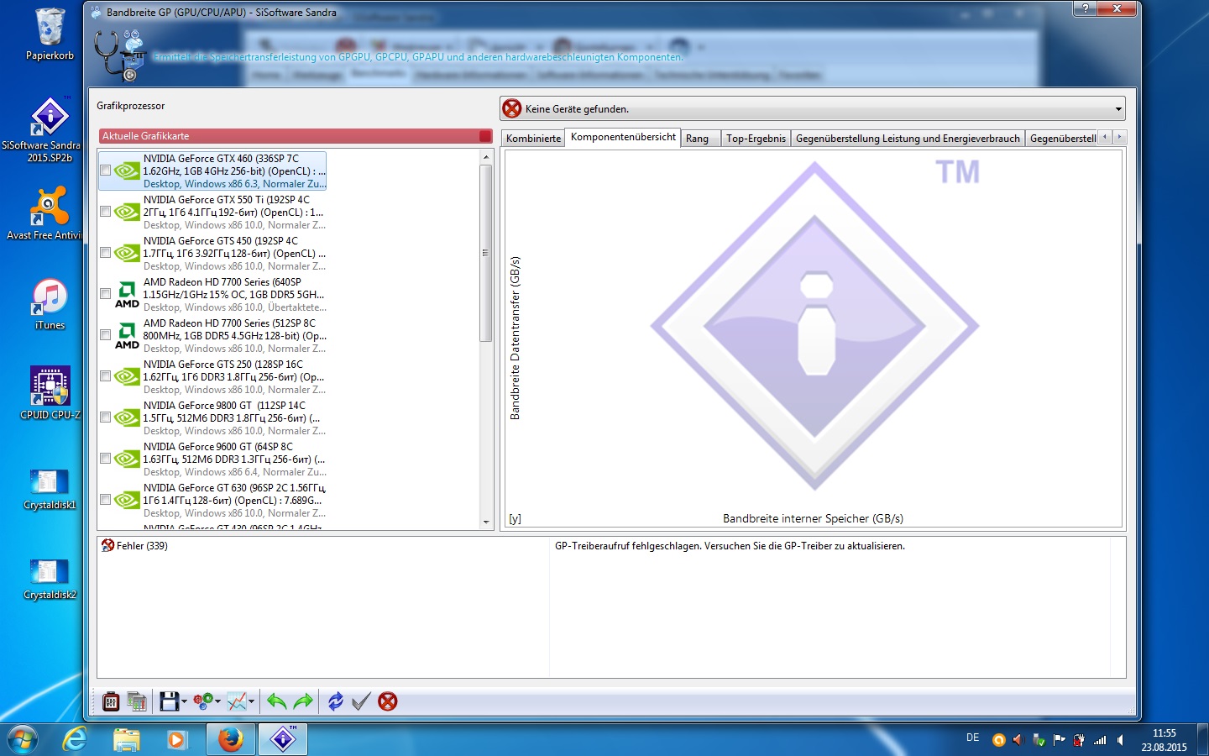
Task: Click the [y] axis label in chart
Action: pyautogui.click(x=515, y=519)
